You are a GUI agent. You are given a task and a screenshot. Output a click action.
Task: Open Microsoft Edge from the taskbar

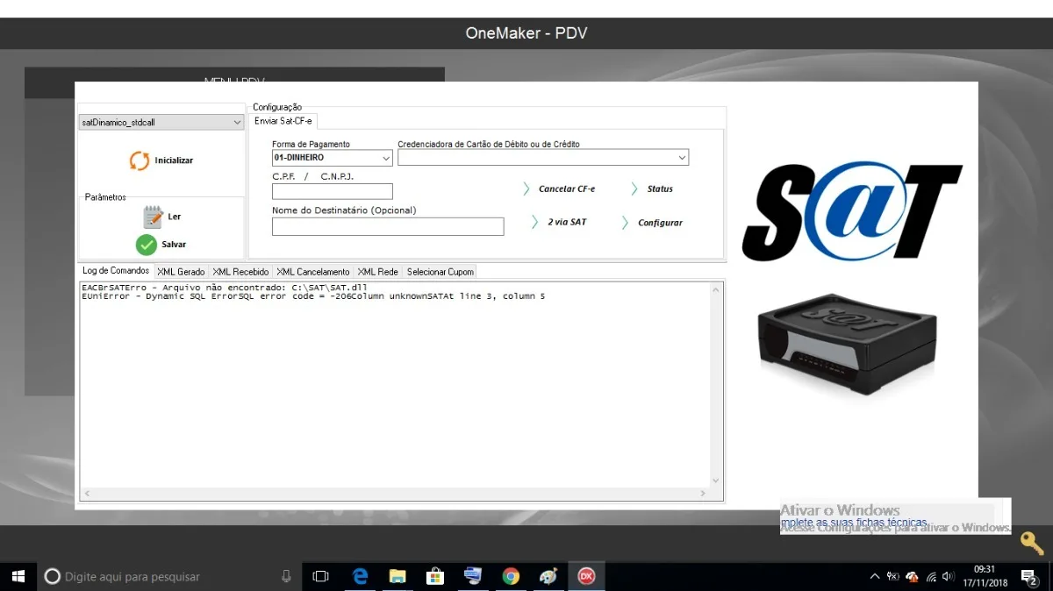coord(360,576)
